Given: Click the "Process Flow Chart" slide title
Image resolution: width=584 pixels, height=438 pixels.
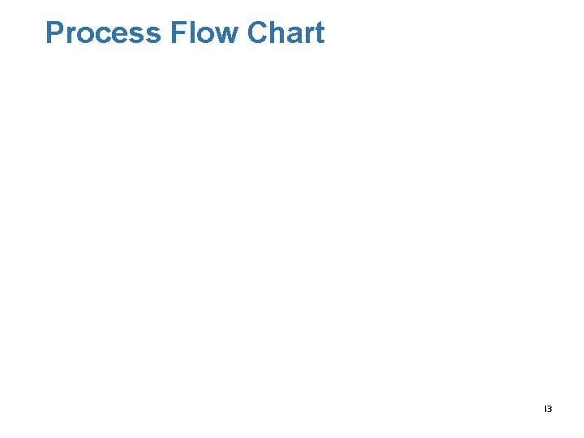Looking at the screenshot, I should click(x=185, y=33).
